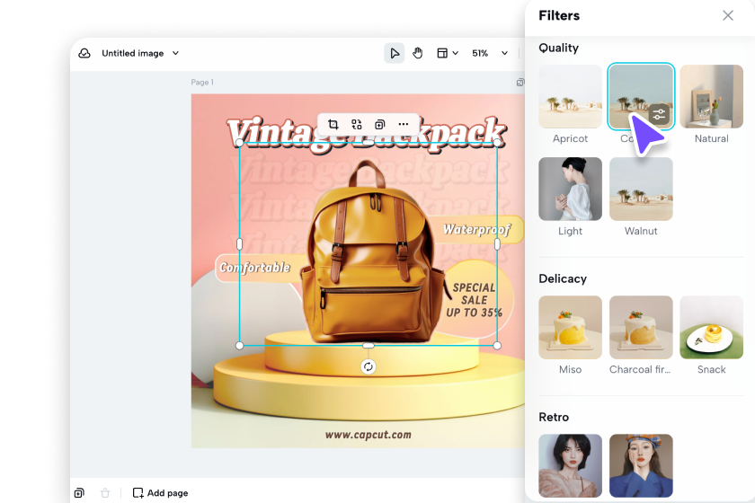Screen dimensions: 755x503
Task: Click the bottom center resize handle of selection
Action: (x=369, y=346)
